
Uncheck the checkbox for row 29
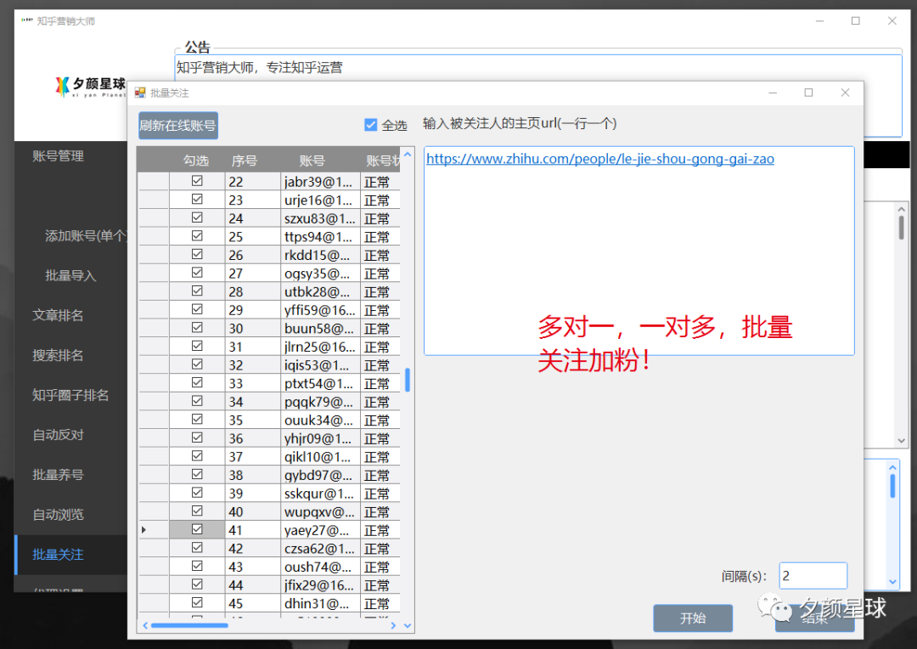197,309
